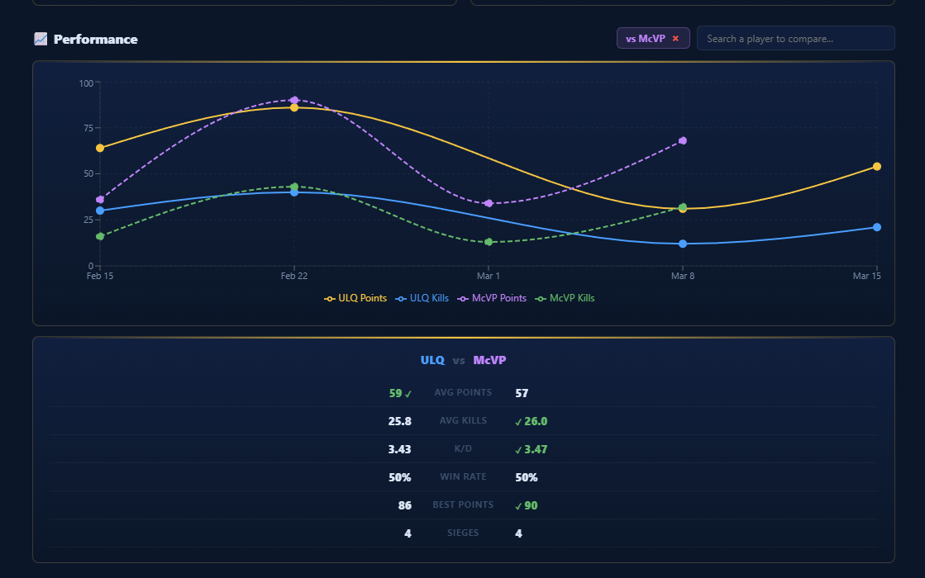Select the 'vs McVP' comparison chip

[x=646, y=39]
